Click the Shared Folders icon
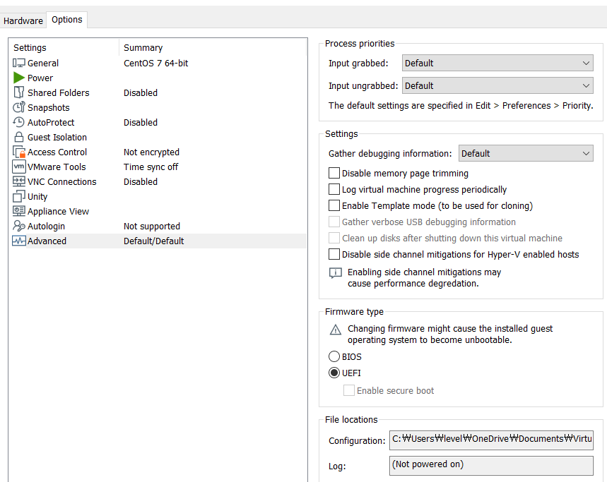Screen dimensions: 607x482 [18, 92]
